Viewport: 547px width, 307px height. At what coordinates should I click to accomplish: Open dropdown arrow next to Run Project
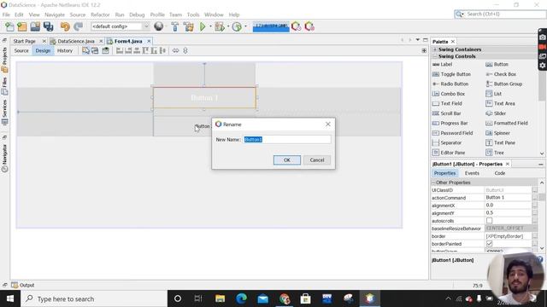pos(210,26)
